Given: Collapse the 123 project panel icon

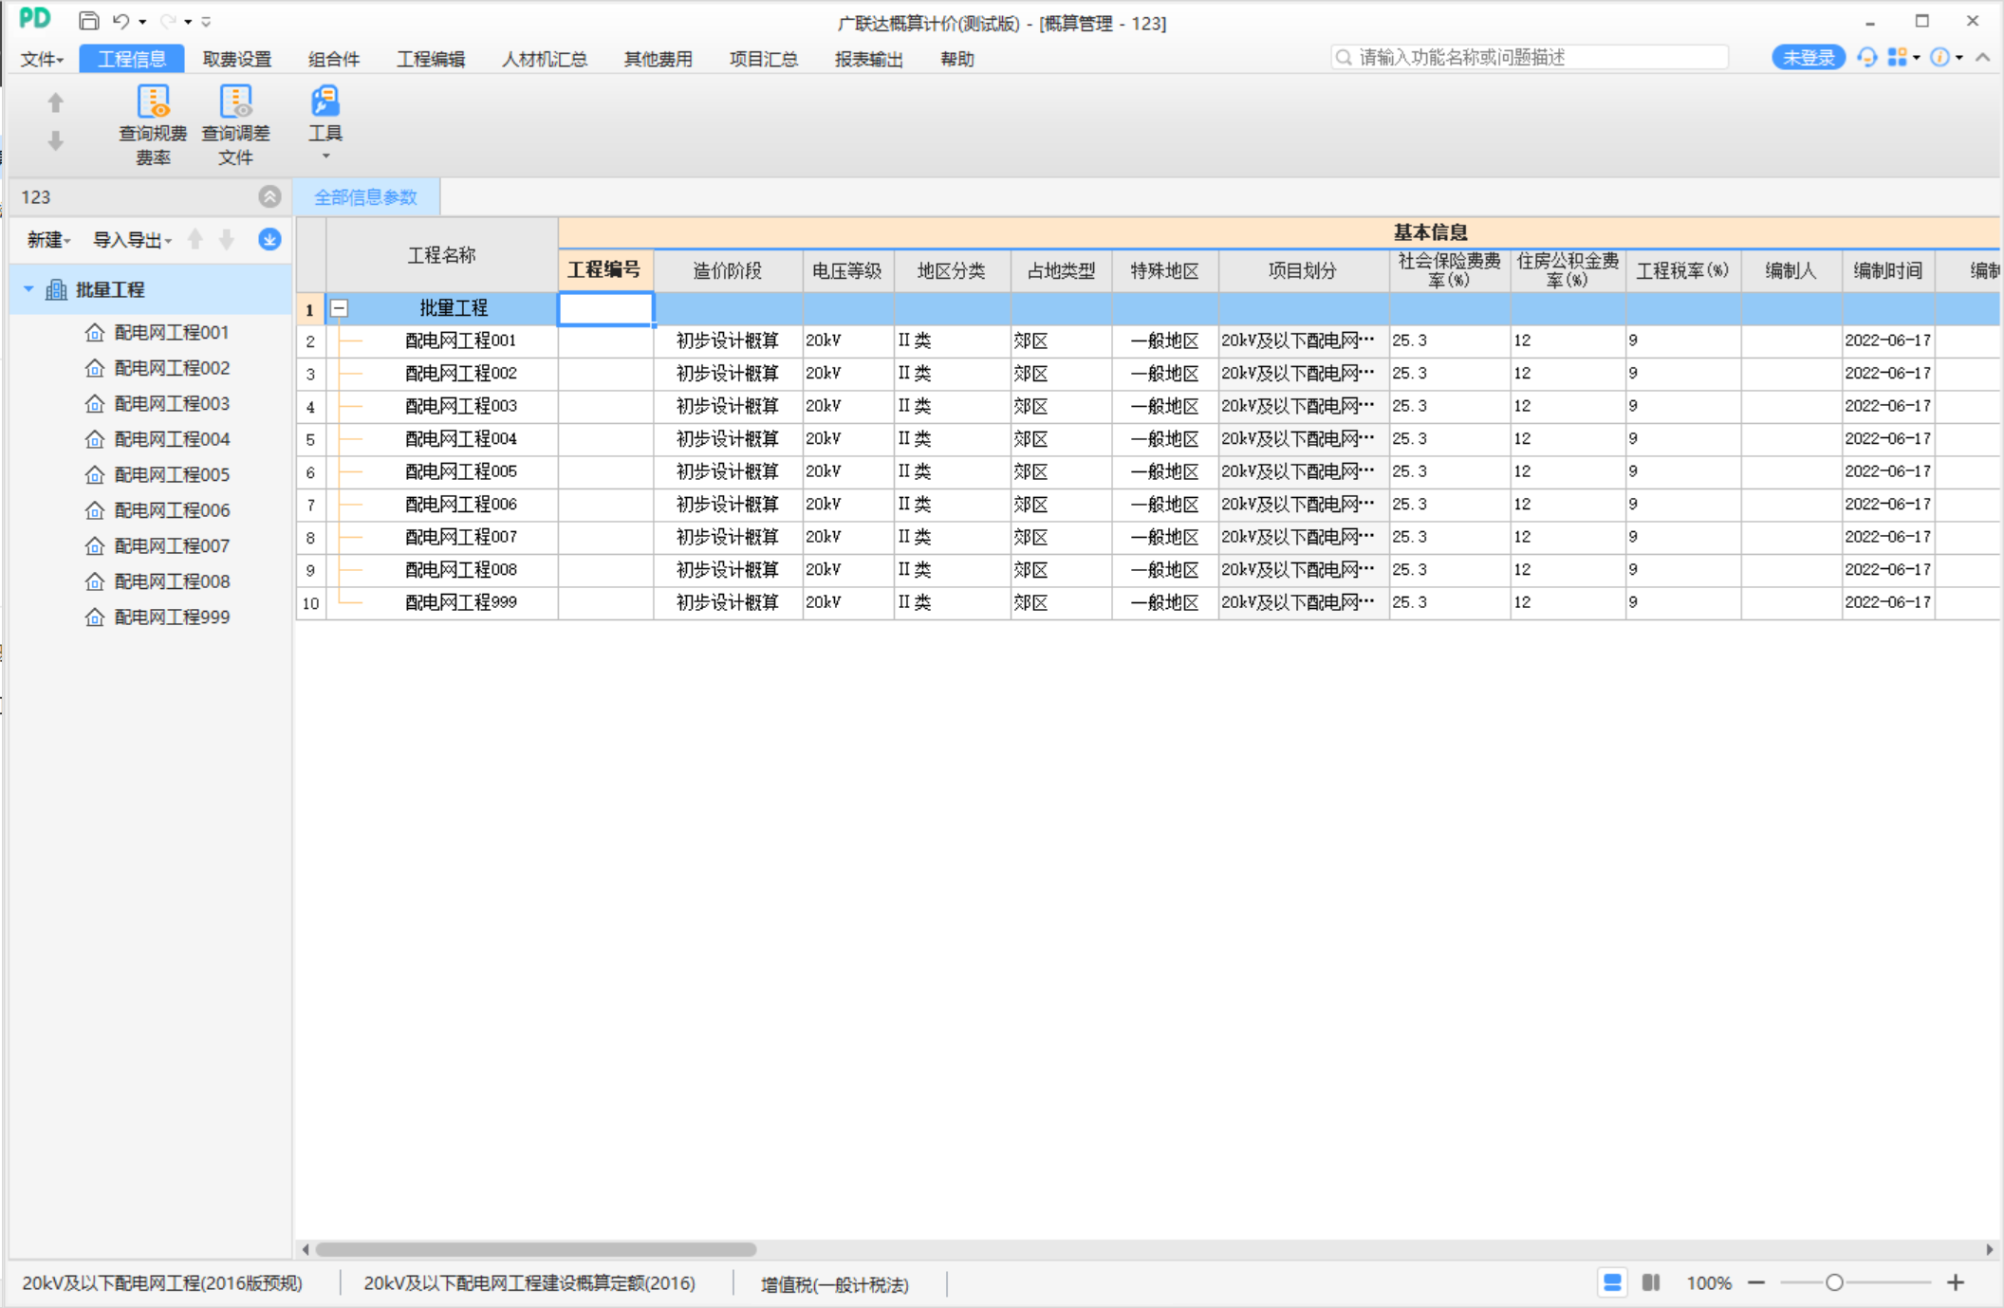Looking at the screenshot, I should (269, 196).
